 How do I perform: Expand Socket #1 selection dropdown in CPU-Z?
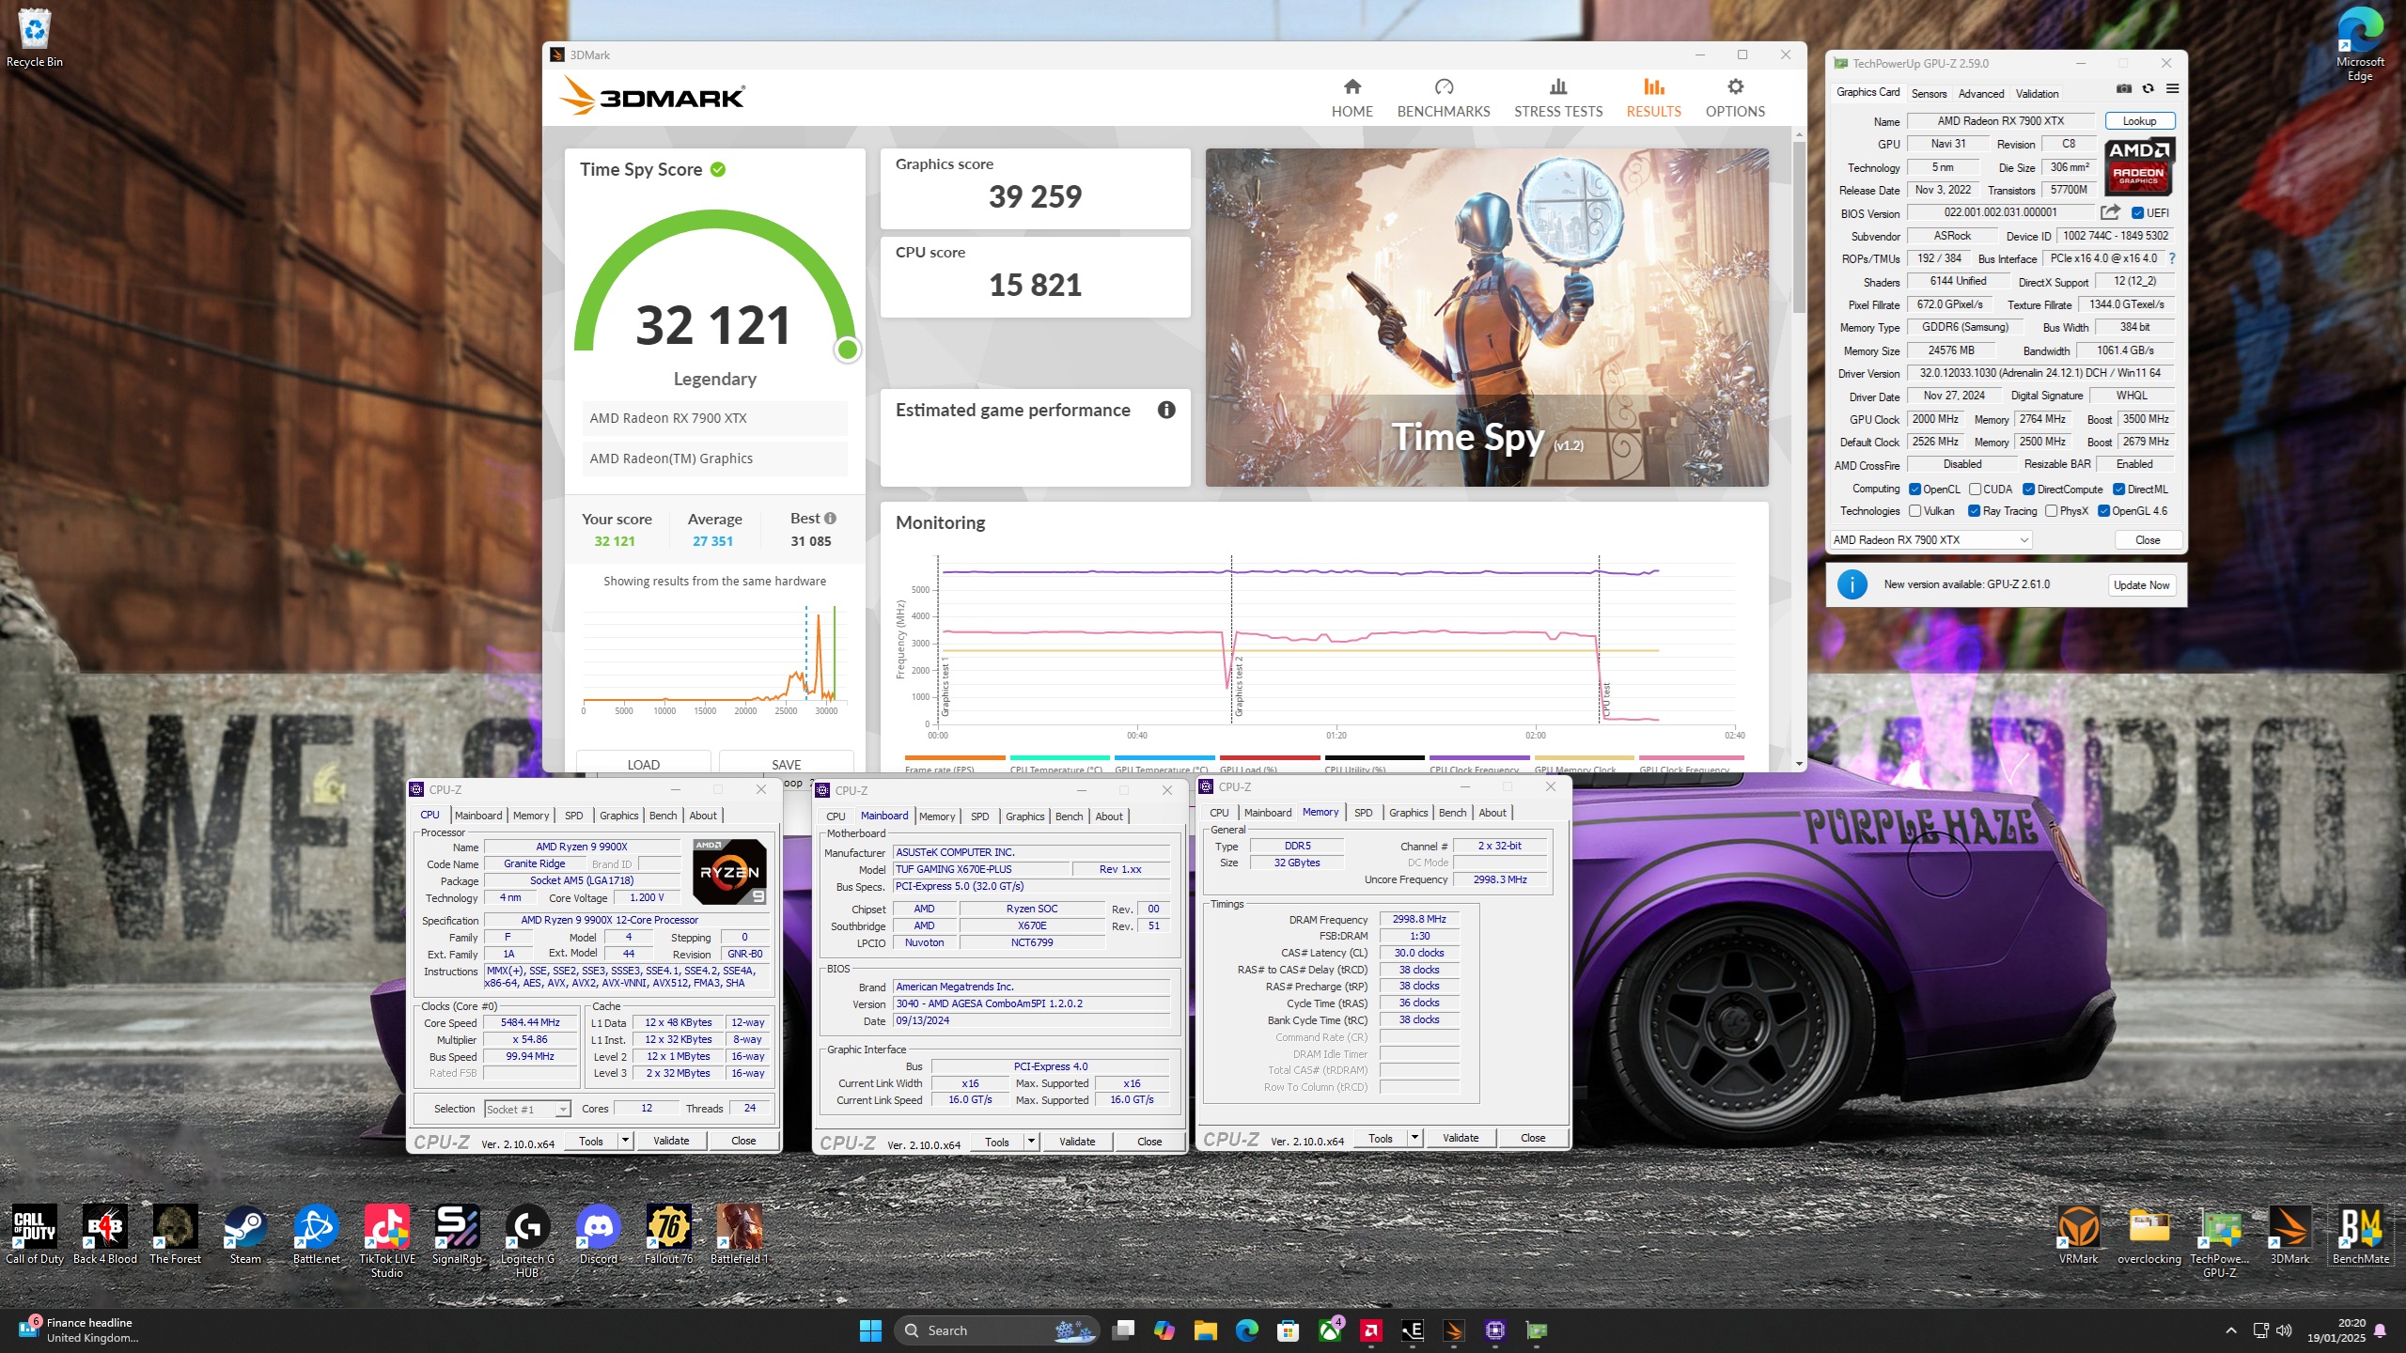click(x=562, y=1110)
